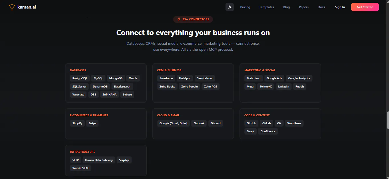The image size is (389, 179).
Task: Click the page vertical scrollbar thumb
Action: 388,120
